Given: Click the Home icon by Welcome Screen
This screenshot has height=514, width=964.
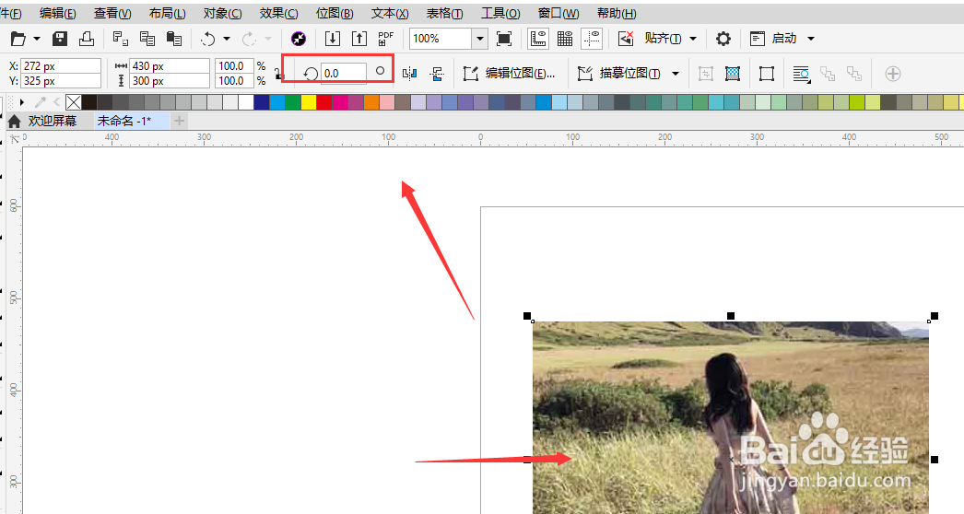Looking at the screenshot, I should pos(14,121).
